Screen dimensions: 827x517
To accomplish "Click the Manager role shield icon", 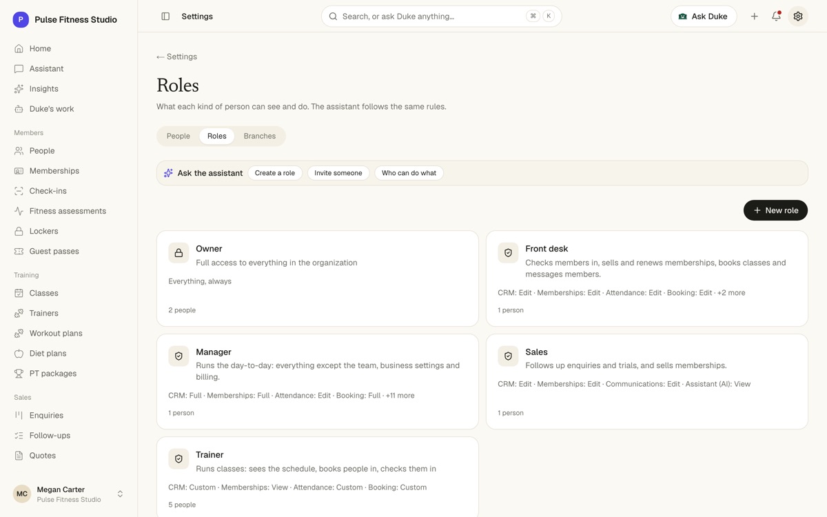I will 178,356.
